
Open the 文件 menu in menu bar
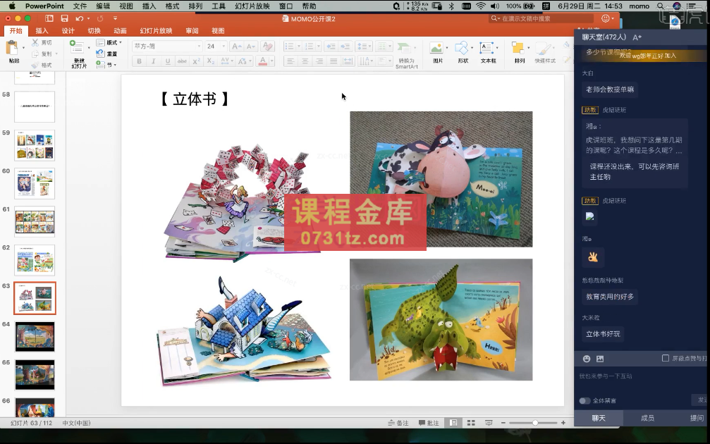point(80,6)
